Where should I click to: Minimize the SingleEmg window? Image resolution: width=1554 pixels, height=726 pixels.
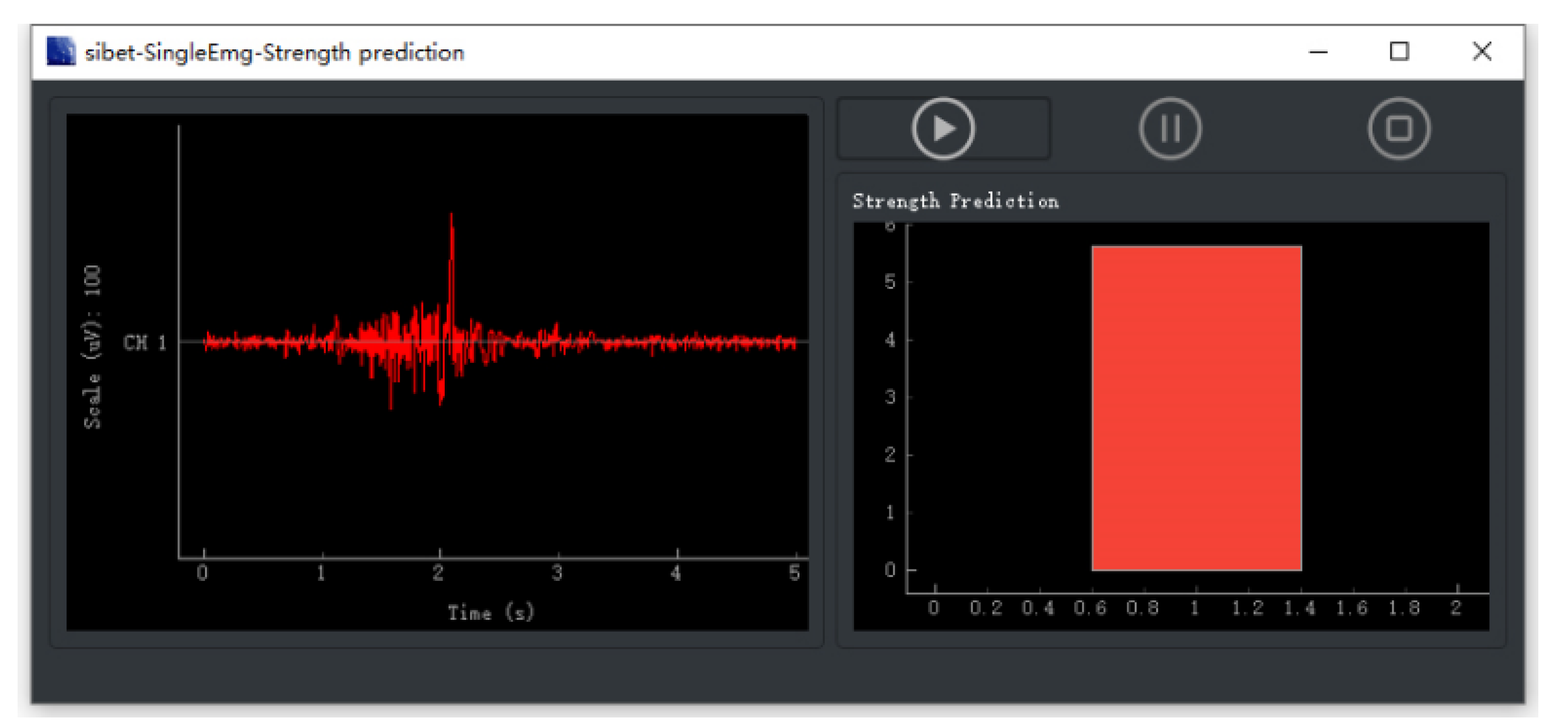tap(1318, 52)
